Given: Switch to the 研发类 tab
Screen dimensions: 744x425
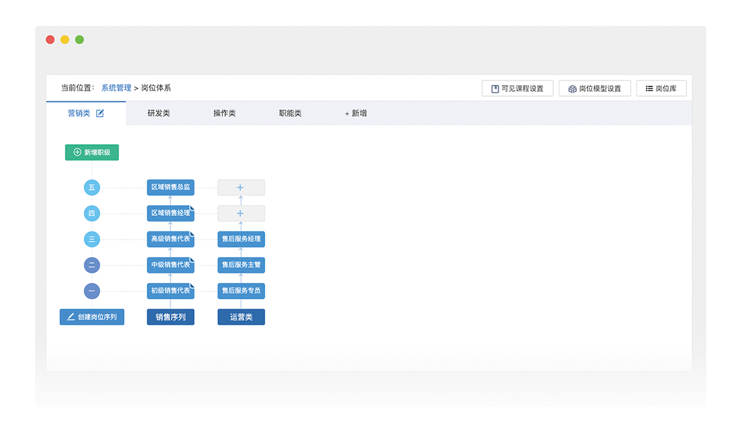Looking at the screenshot, I should tap(158, 114).
